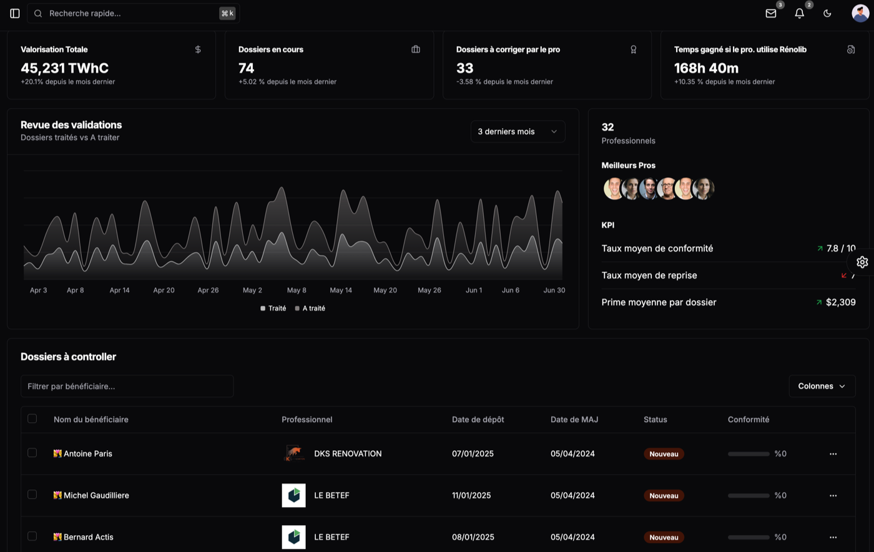The image size is (874, 552).
Task: Open the '3 derniers mois' dropdown
Action: tap(518, 131)
